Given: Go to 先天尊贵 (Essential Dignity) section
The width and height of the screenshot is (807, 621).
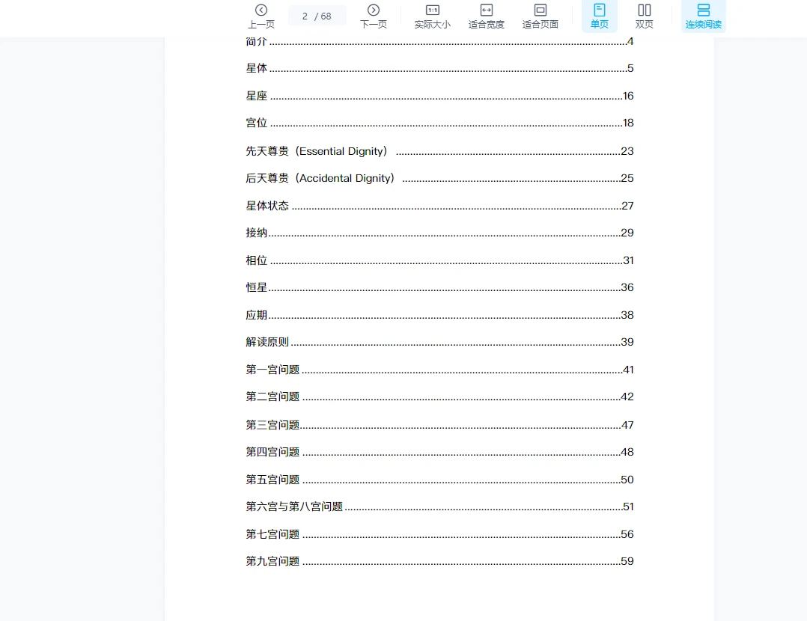Looking at the screenshot, I should [317, 150].
